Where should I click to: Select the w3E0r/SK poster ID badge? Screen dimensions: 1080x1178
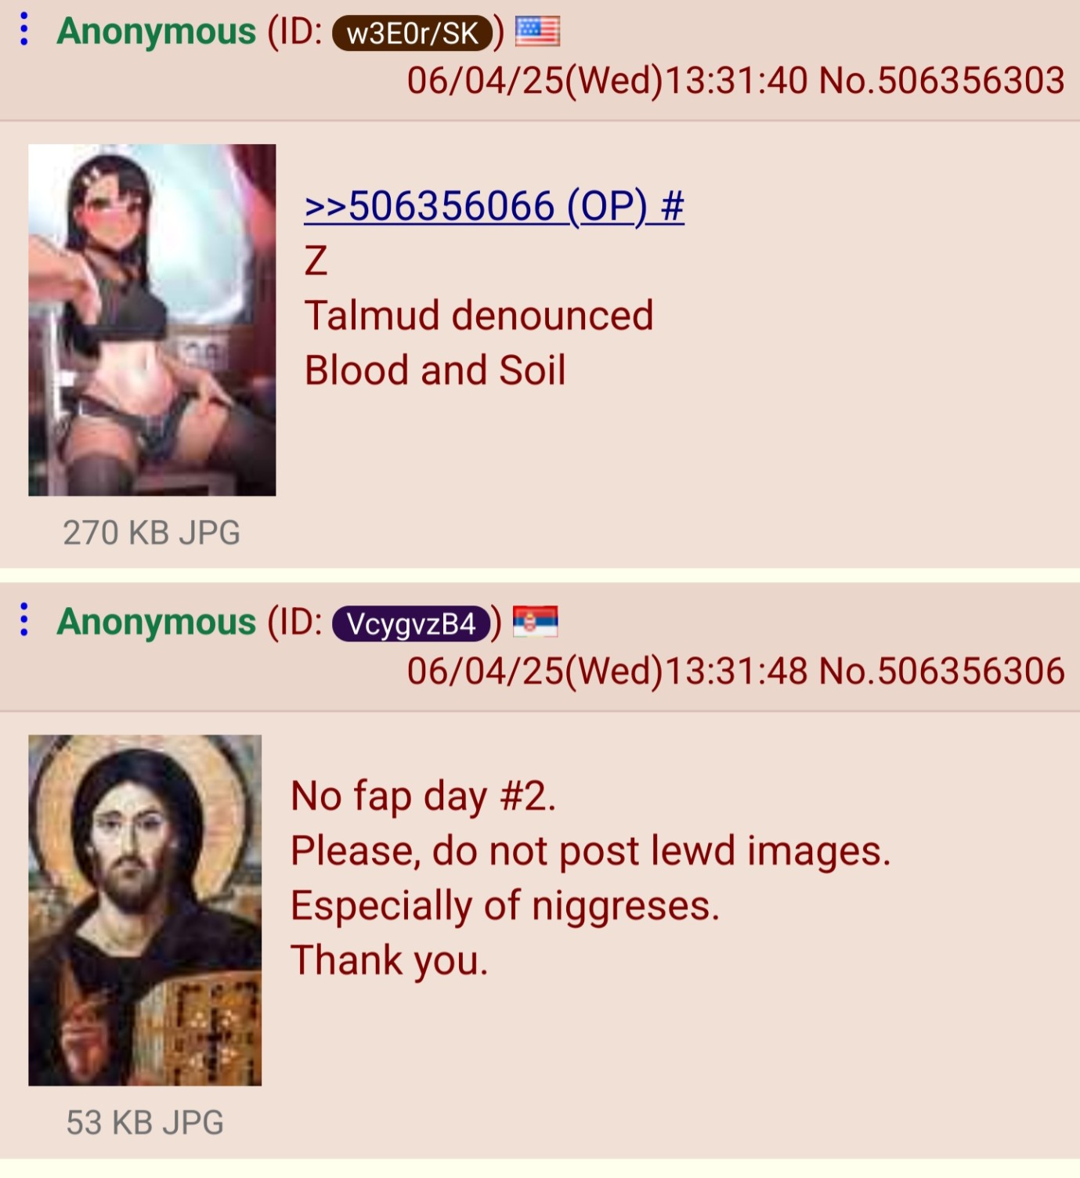pos(412,34)
